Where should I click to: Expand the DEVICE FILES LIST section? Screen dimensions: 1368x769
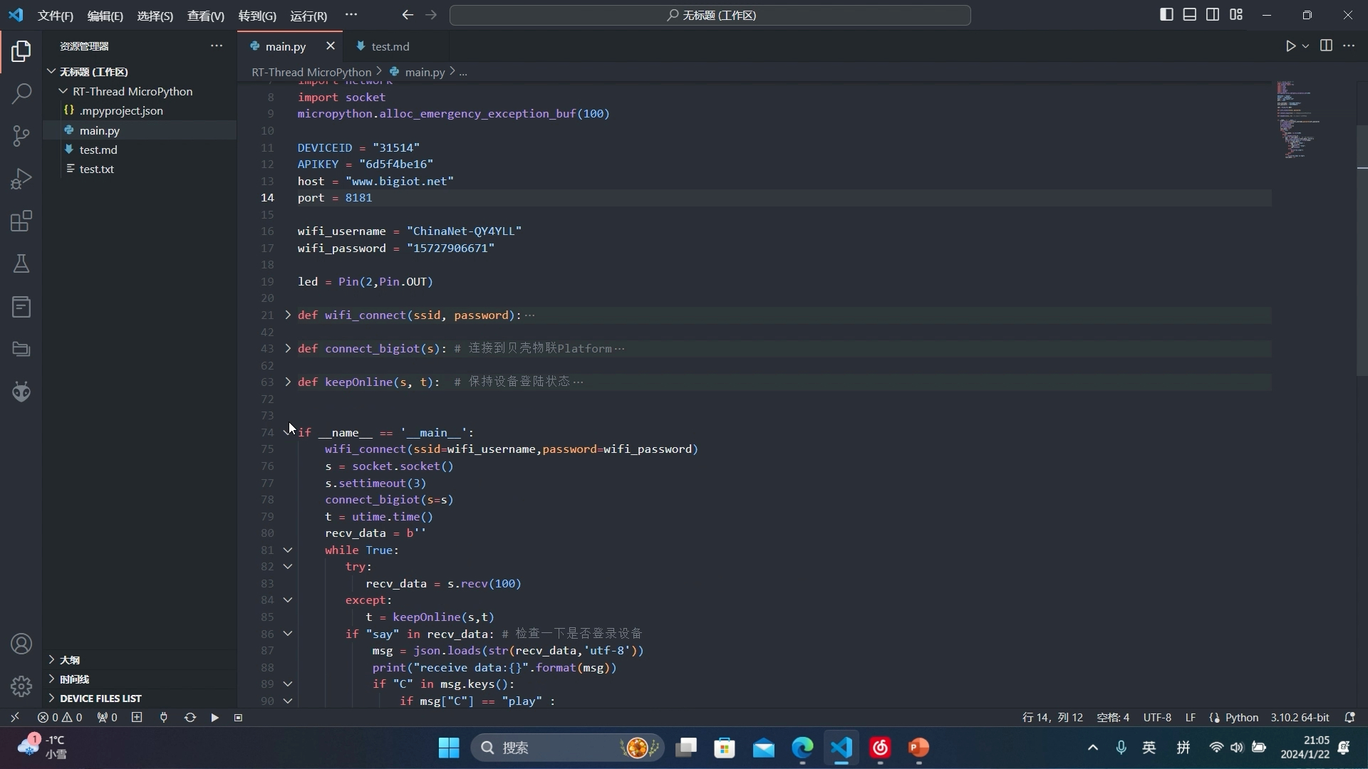coord(100,699)
